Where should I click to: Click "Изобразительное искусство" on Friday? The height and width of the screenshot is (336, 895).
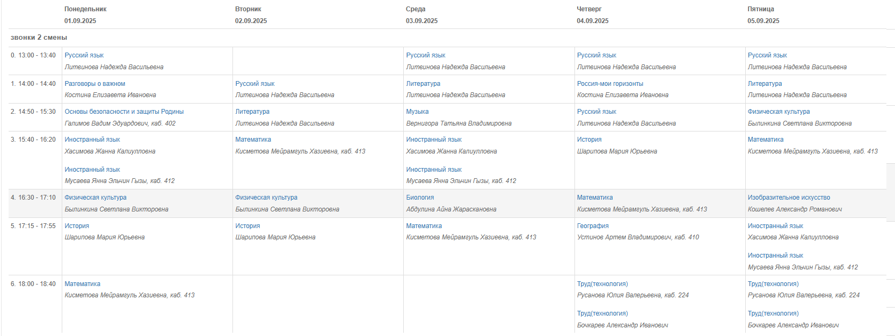pyautogui.click(x=789, y=198)
